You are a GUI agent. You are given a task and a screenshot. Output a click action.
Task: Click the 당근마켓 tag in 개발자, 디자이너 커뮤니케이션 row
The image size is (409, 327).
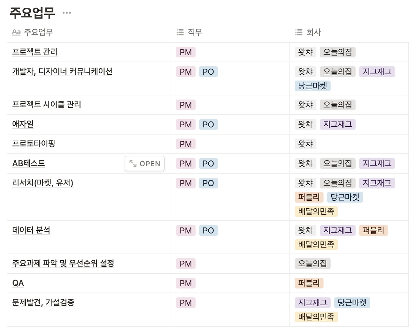tap(312, 86)
